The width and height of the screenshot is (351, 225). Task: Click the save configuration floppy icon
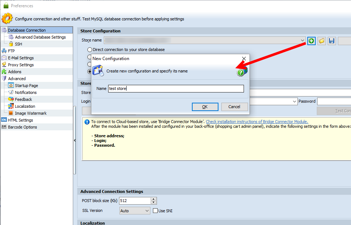point(332,41)
